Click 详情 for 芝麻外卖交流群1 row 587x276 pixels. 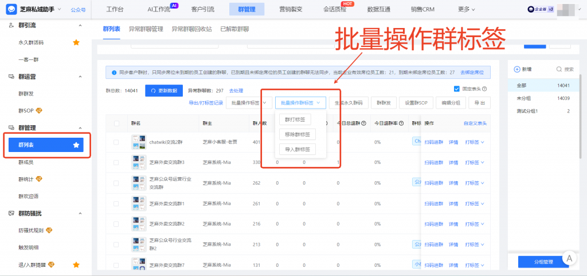click(x=453, y=203)
